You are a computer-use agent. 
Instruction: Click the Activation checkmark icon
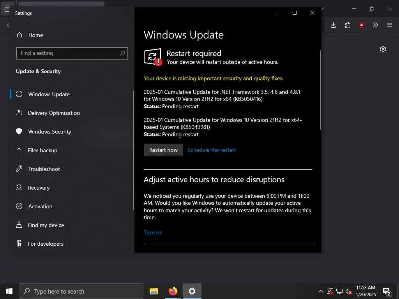19,206
